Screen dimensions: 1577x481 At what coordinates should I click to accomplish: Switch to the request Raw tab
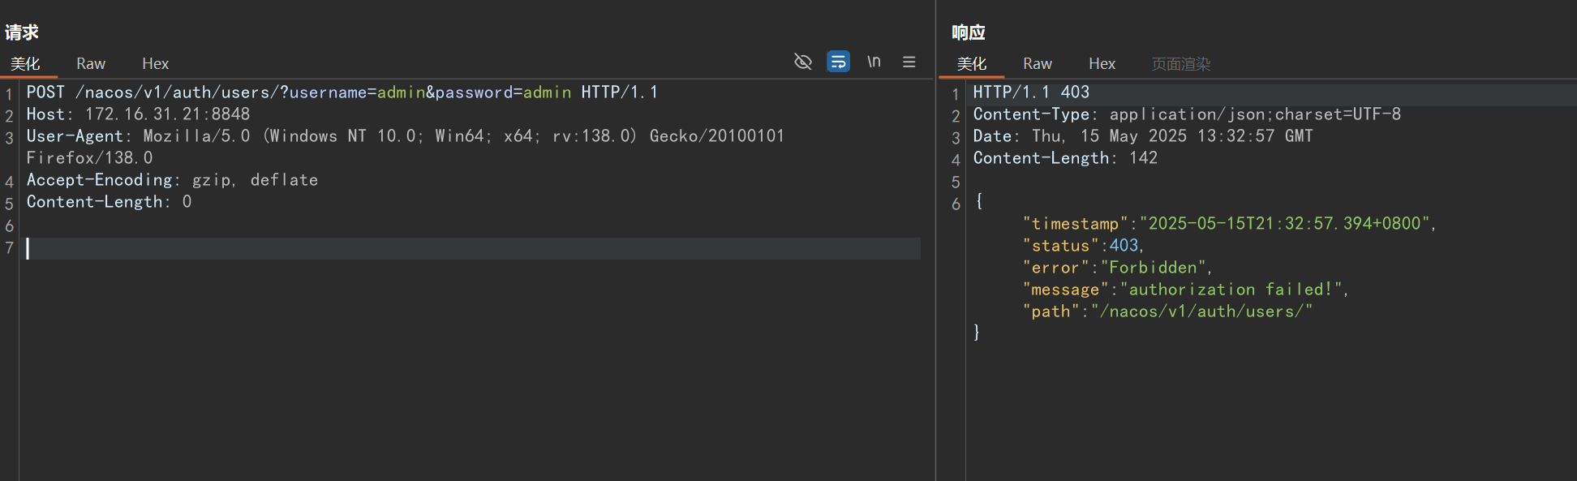coord(91,63)
